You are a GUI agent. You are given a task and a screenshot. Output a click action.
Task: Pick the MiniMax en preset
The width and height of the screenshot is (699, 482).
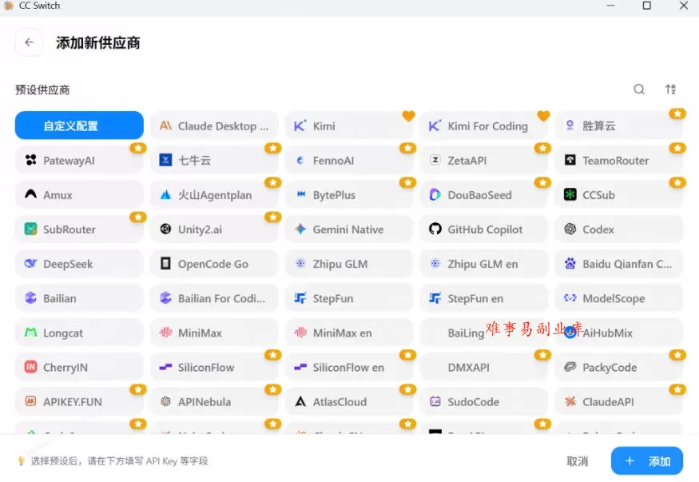tap(350, 333)
